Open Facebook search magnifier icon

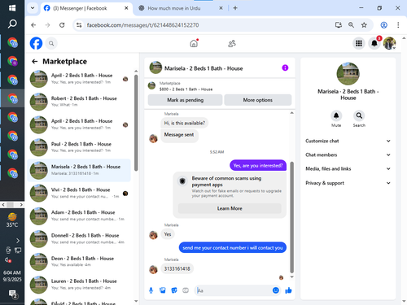coord(51,43)
